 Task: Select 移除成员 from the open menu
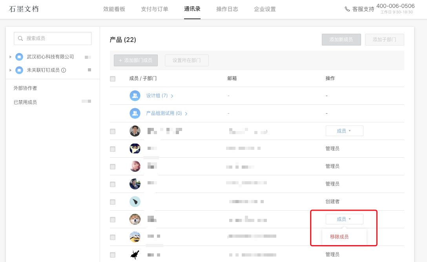pos(340,237)
